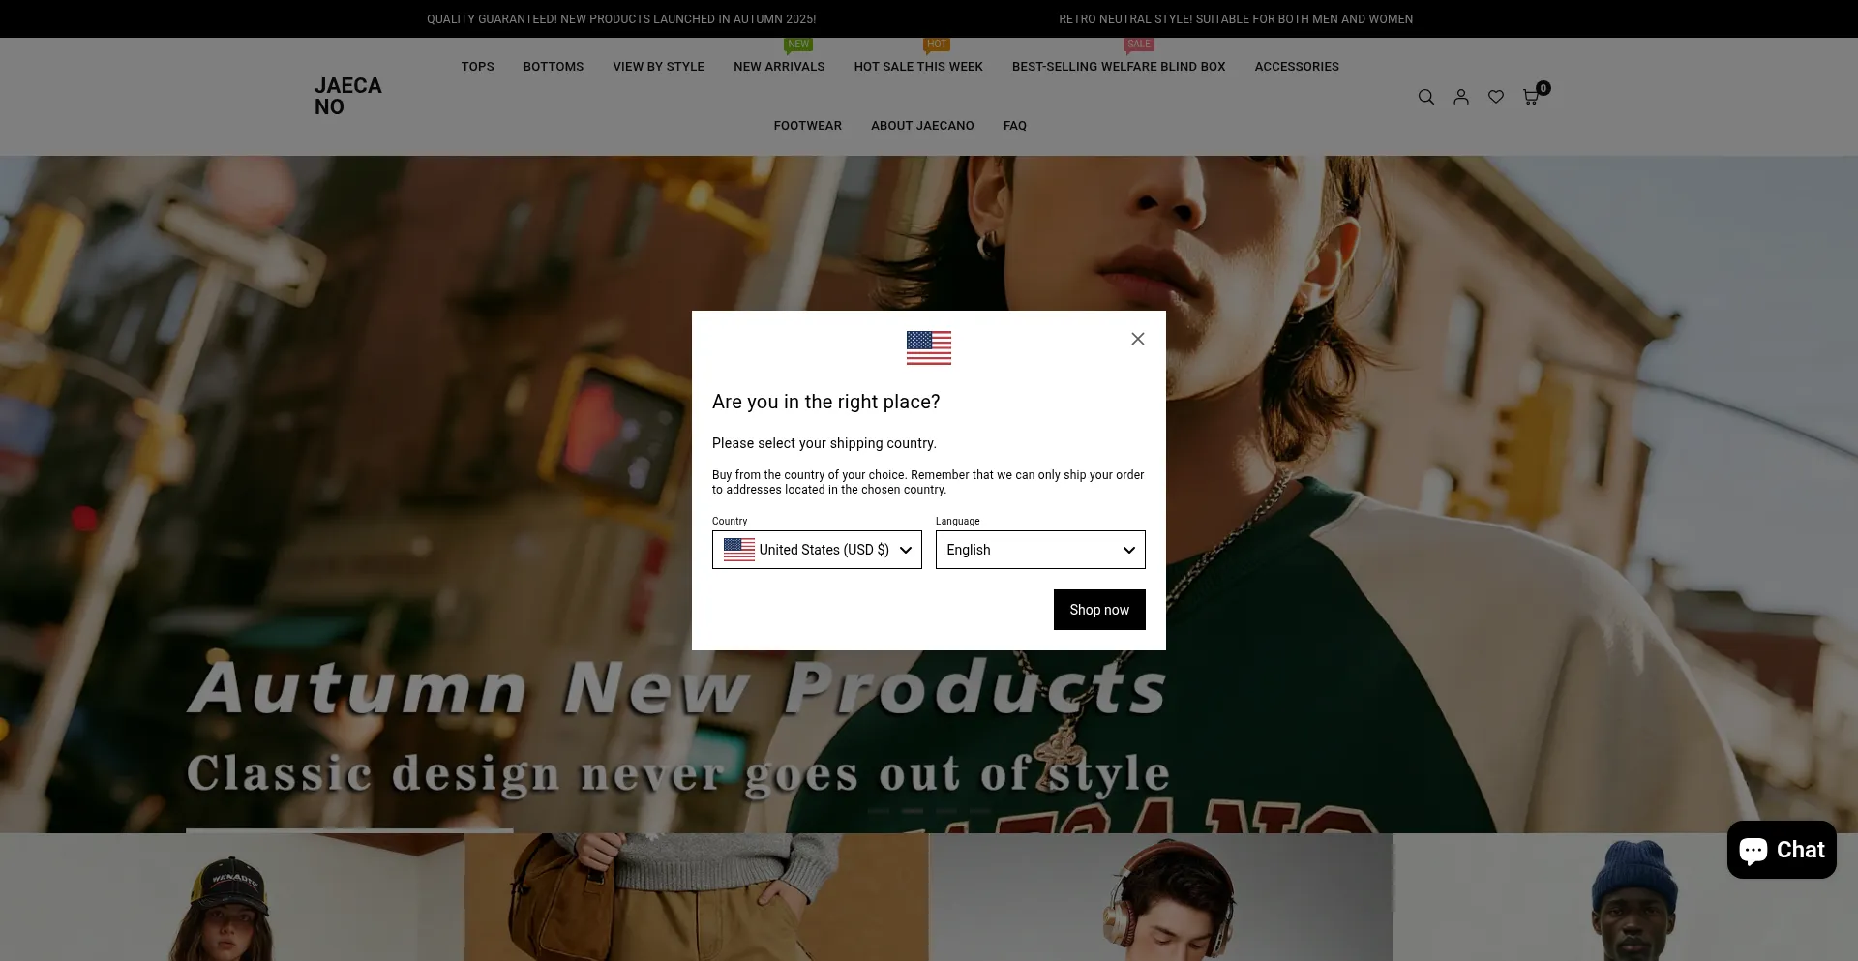Image resolution: width=1858 pixels, height=961 pixels.
Task: Open the search magnifier icon
Action: [x=1425, y=97]
